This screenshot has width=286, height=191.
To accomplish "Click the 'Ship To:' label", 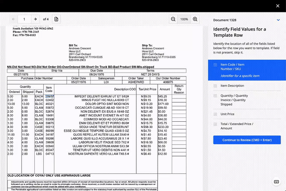I will [147, 45].
